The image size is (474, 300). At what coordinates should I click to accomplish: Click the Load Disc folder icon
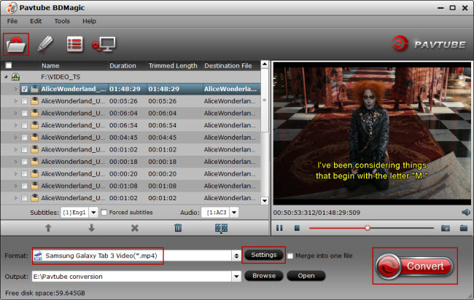(16, 44)
